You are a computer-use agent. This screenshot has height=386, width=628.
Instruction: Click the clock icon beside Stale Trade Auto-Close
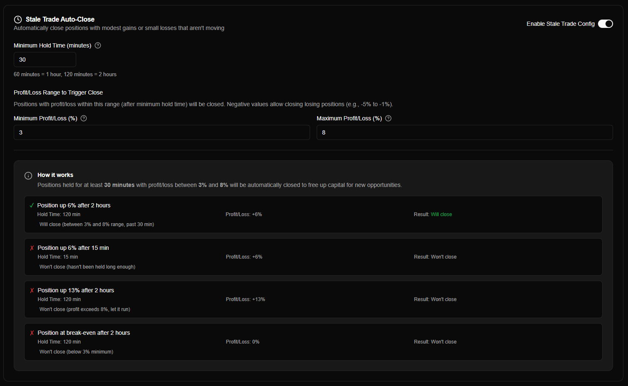[17, 19]
